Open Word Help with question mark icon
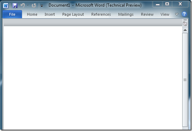Screen dimensions: 192x131 (x=184, y=14)
